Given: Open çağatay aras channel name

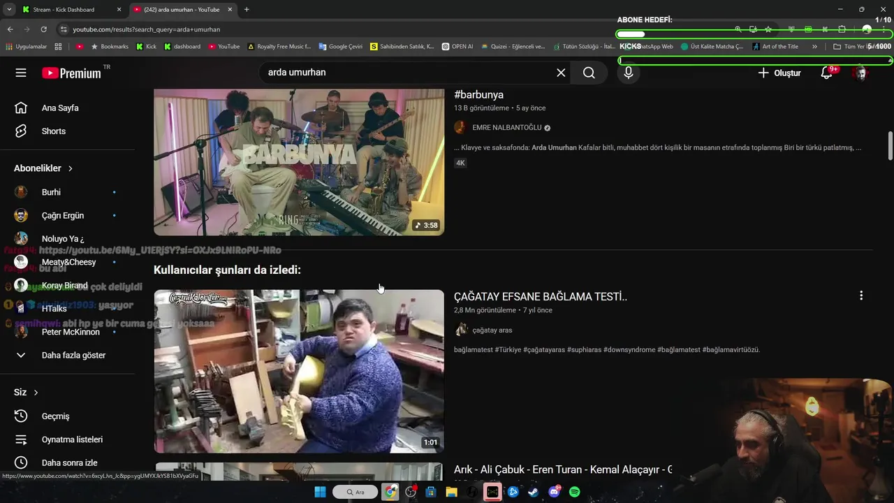Looking at the screenshot, I should tap(492, 330).
